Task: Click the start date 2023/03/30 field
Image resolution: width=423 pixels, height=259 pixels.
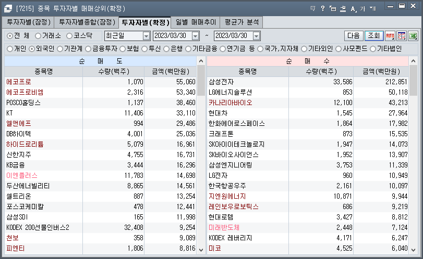Action: (x=173, y=36)
